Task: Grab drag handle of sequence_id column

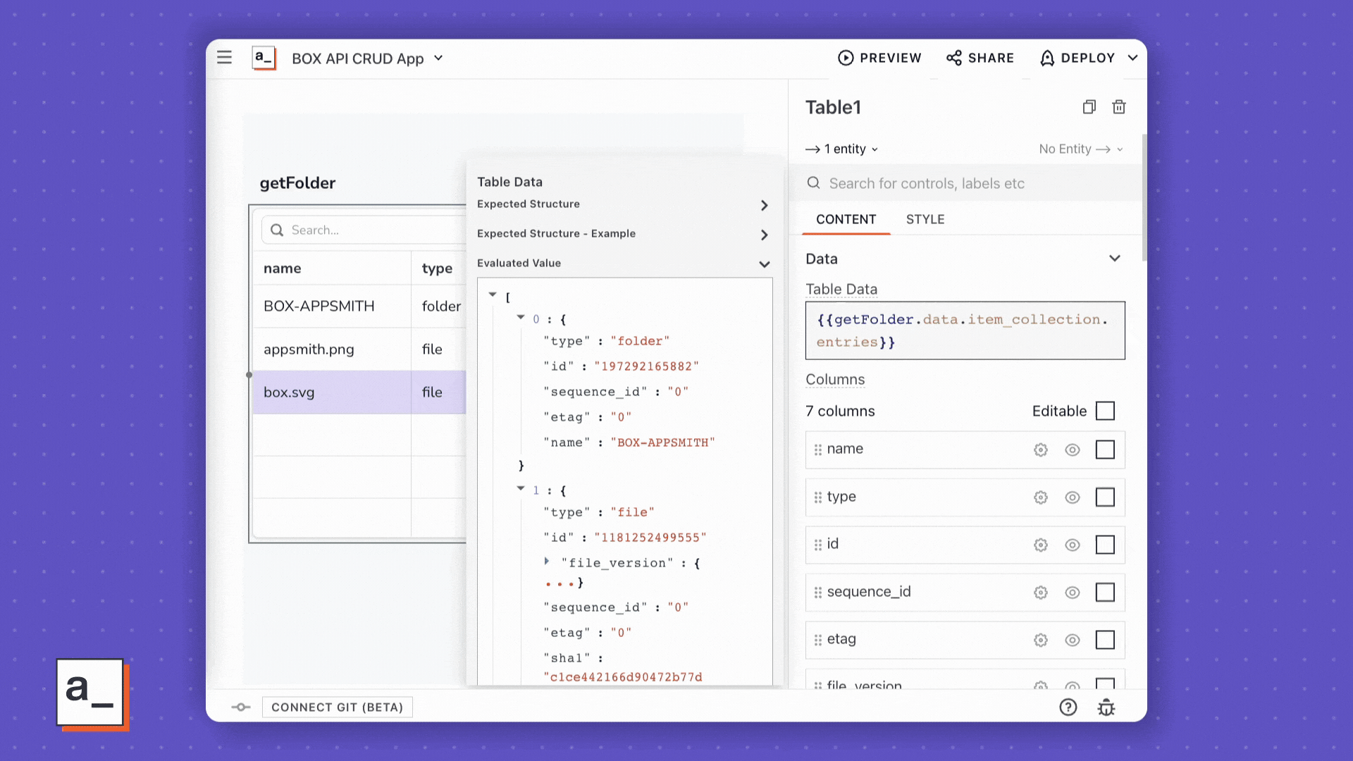Action: point(818,593)
